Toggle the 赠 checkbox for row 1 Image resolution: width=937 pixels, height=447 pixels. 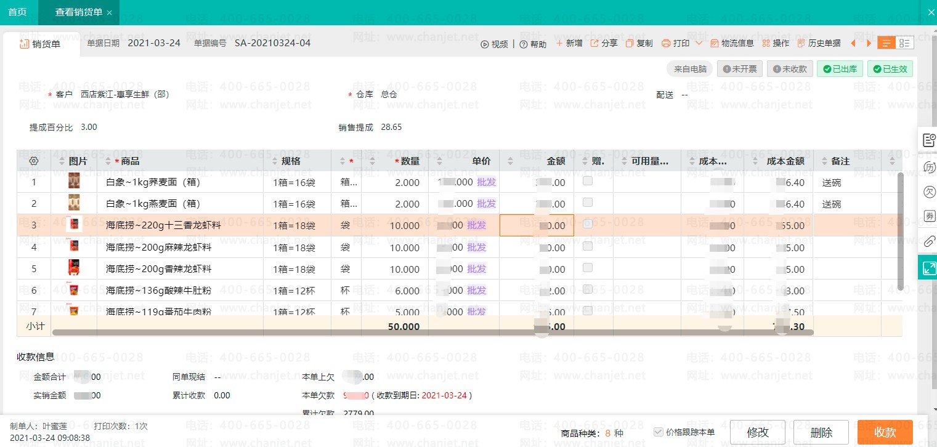coord(588,181)
